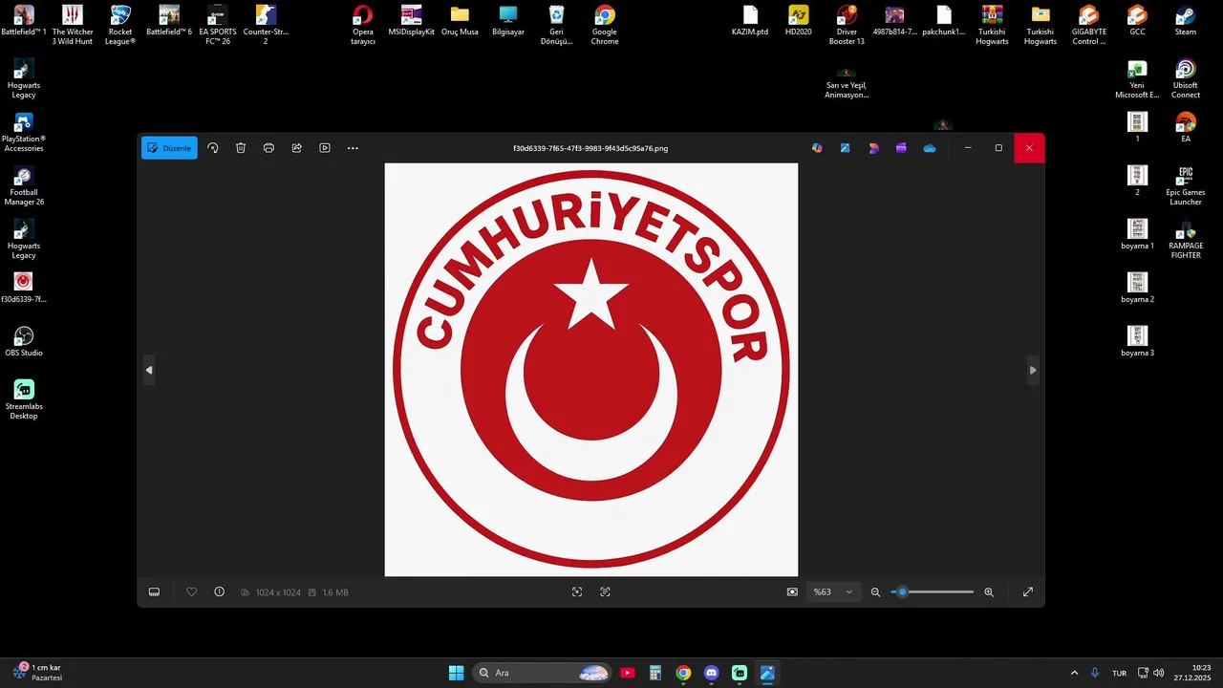Screen dimensions: 1223x688
Task: Select the Driver Booster 13 desktop icon
Action: [847, 25]
